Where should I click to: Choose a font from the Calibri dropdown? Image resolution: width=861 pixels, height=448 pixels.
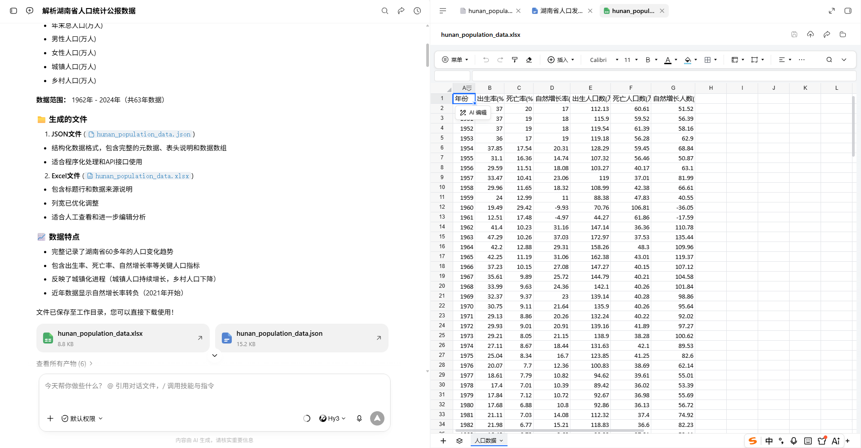click(x=604, y=60)
